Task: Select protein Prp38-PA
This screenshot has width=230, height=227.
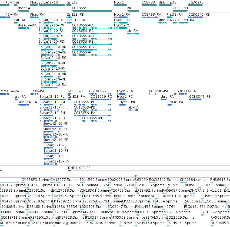Action: [x=176, y=102]
